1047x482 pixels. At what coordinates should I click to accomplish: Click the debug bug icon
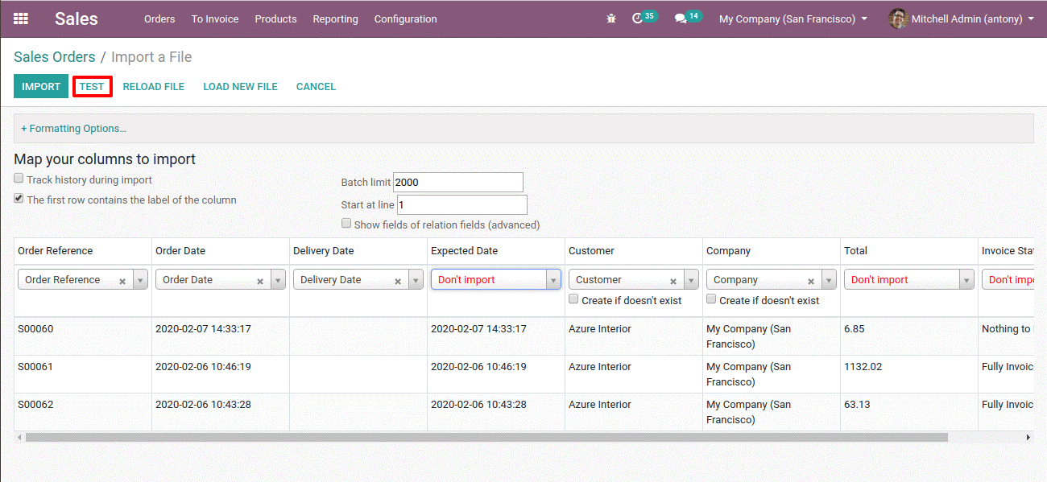click(611, 19)
